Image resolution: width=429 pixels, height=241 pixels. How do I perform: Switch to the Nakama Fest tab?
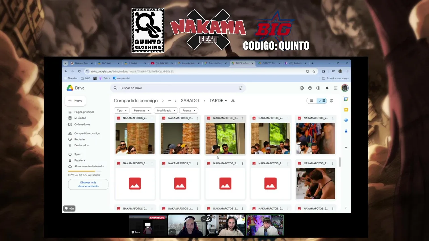point(81,63)
